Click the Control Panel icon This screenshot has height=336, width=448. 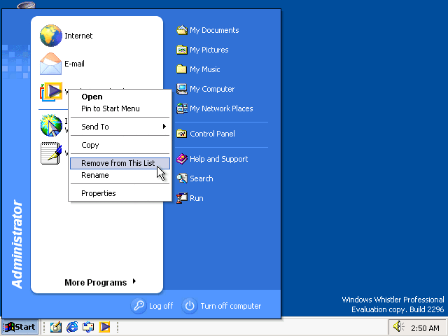(x=182, y=134)
